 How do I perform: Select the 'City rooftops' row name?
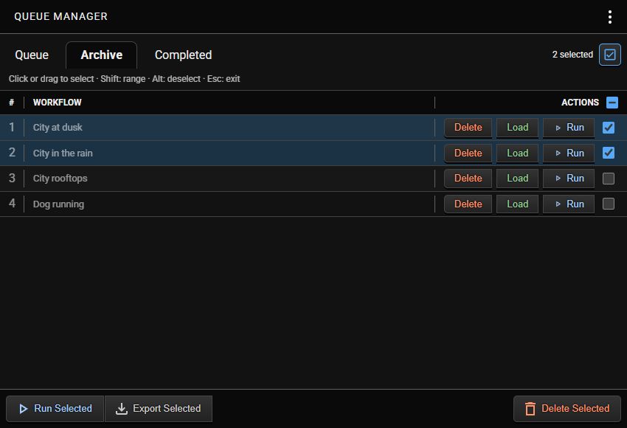(60, 179)
